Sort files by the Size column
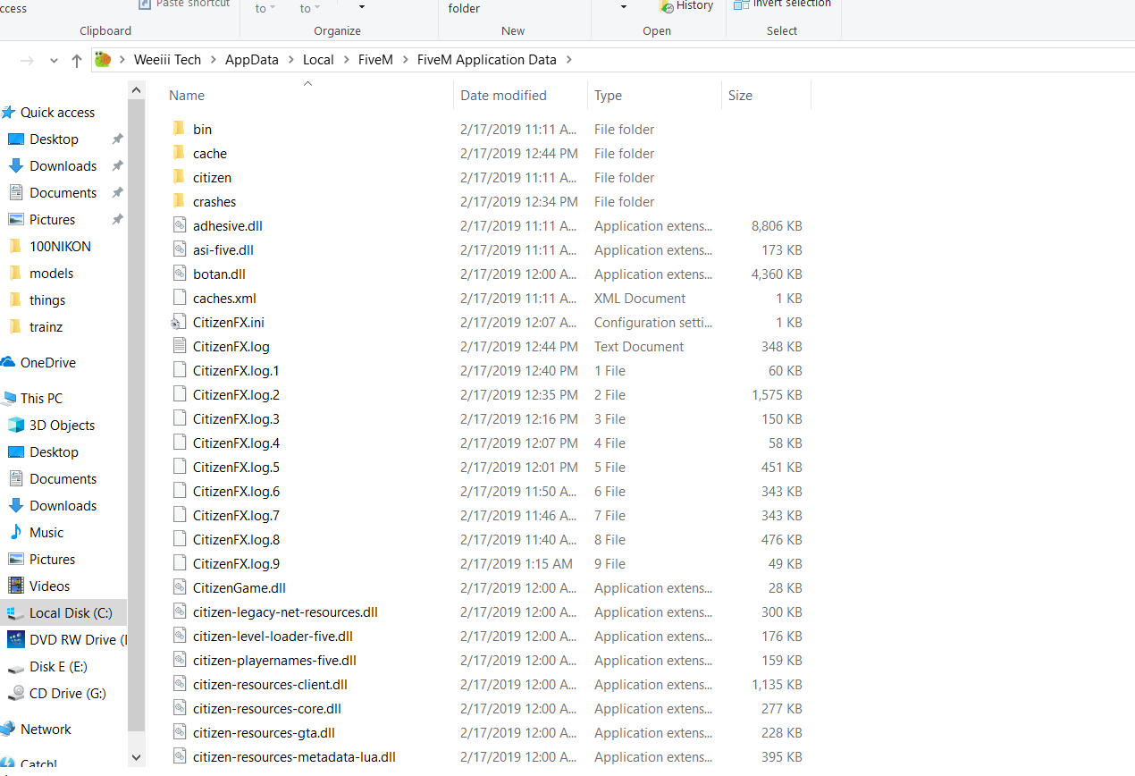This screenshot has height=776, width=1135. tap(740, 96)
